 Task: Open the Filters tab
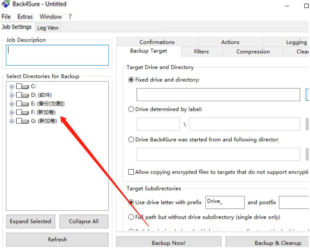[201, 52]
